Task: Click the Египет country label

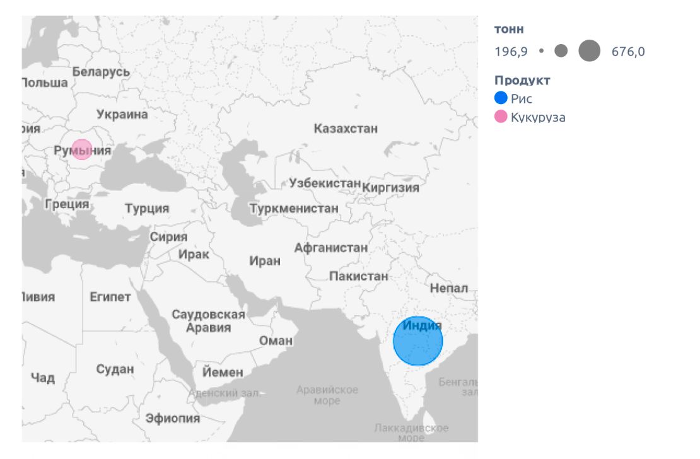Action: coord(110,296)
